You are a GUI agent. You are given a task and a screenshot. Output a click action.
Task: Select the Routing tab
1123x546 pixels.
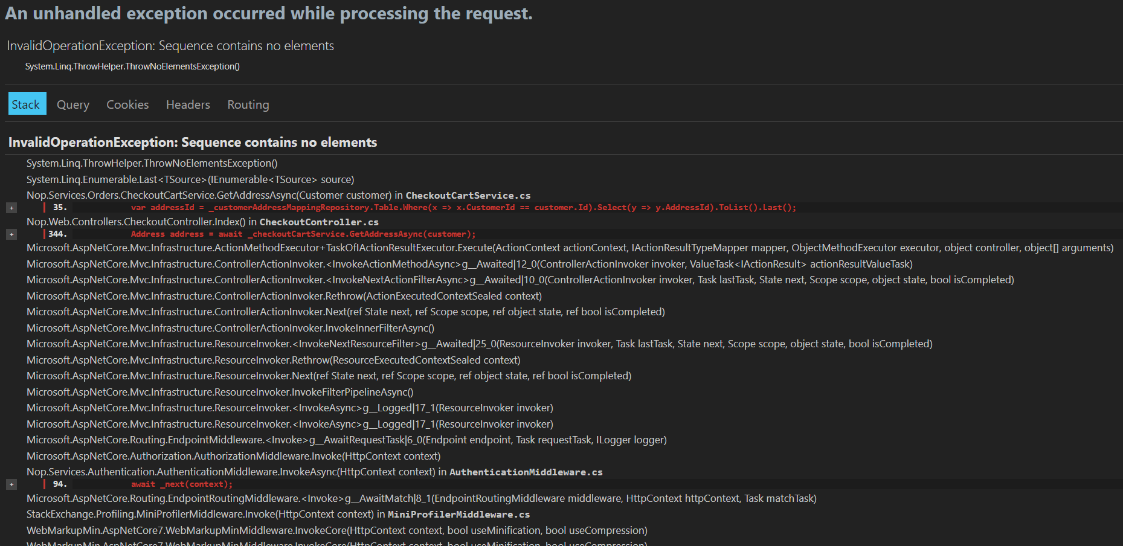(248, 104)
